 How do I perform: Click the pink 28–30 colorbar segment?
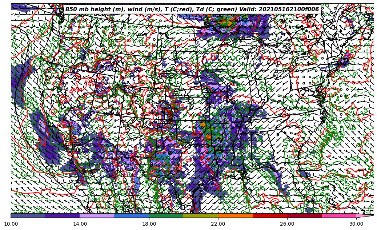tap(339, 215)
